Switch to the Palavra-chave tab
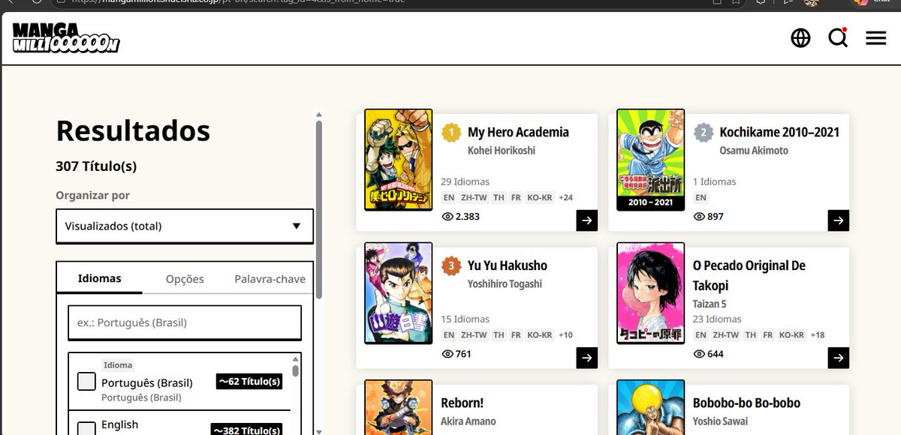Viewport: 901px width, 435px height. coord(270,279)
